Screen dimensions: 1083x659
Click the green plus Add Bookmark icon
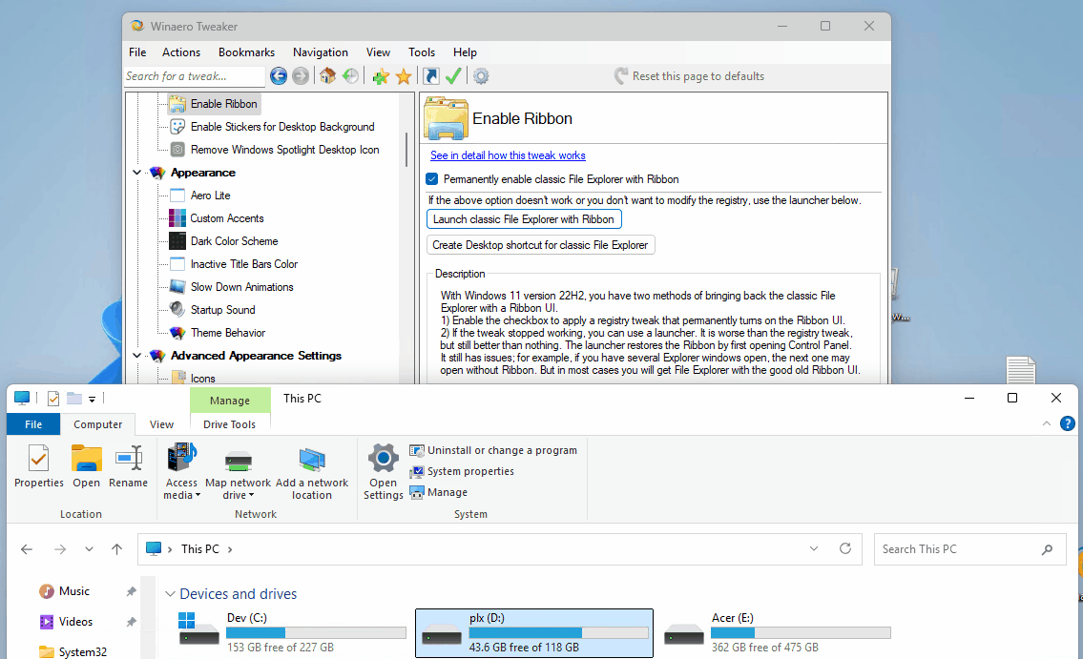pyautogui.click(x=381, y=76)
